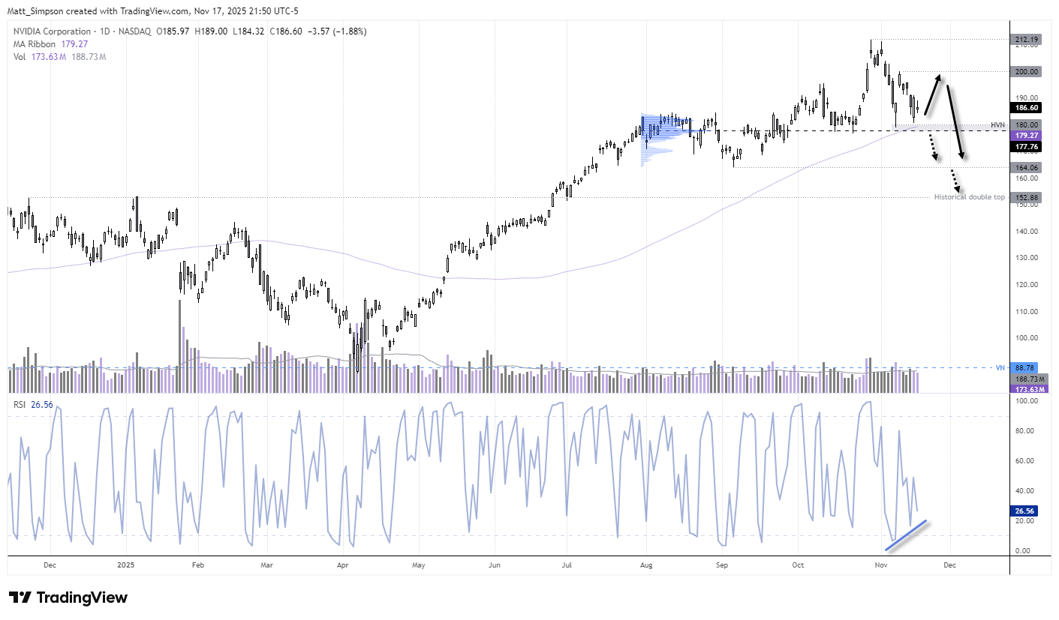Click the HVN label on the chart
The image size is (1059, 620).
pos(997,124)
